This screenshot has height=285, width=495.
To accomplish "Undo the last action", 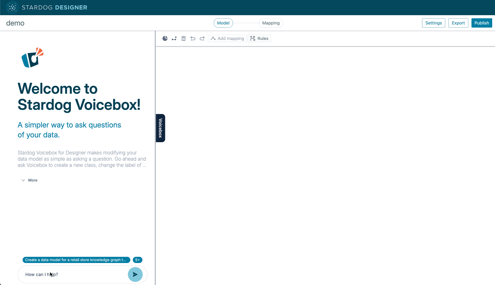I will pos(193,38).
